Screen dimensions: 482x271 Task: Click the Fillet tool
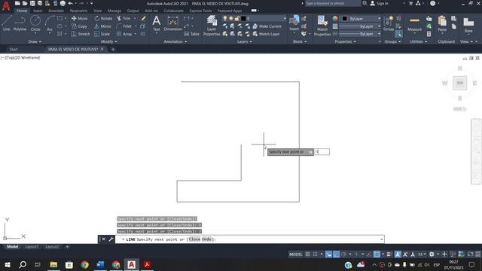[124, 26]
